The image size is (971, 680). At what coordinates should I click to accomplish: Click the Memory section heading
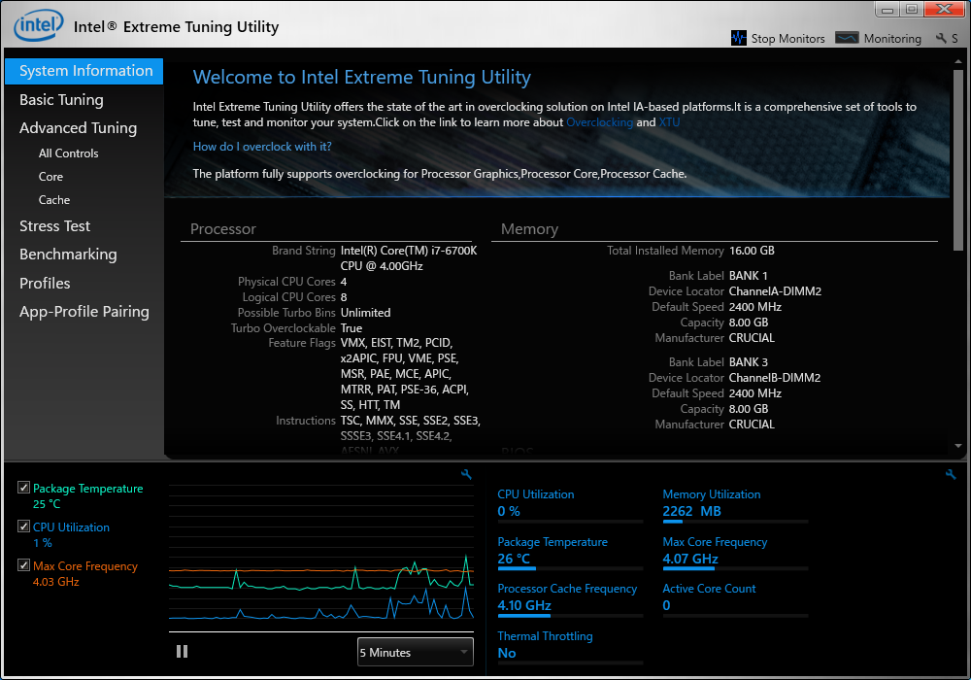coord(529,229)
